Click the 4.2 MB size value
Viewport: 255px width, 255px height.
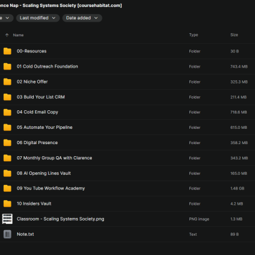tap(237, 204)
